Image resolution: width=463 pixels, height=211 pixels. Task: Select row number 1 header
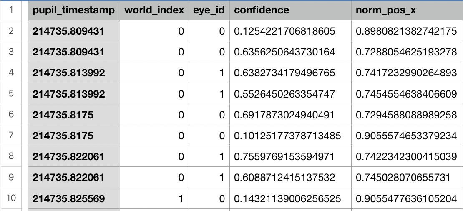click(x=11, y=10)
